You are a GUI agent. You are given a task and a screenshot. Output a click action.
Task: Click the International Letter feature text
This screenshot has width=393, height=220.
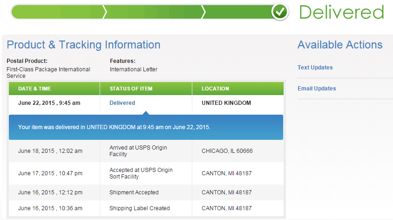(134, 69)
